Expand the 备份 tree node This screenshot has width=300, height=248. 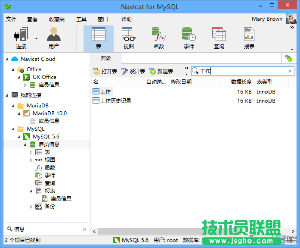31,207
